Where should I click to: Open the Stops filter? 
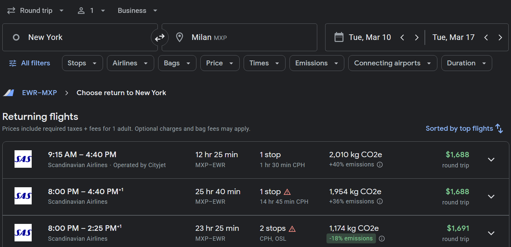tap(82, 63)
